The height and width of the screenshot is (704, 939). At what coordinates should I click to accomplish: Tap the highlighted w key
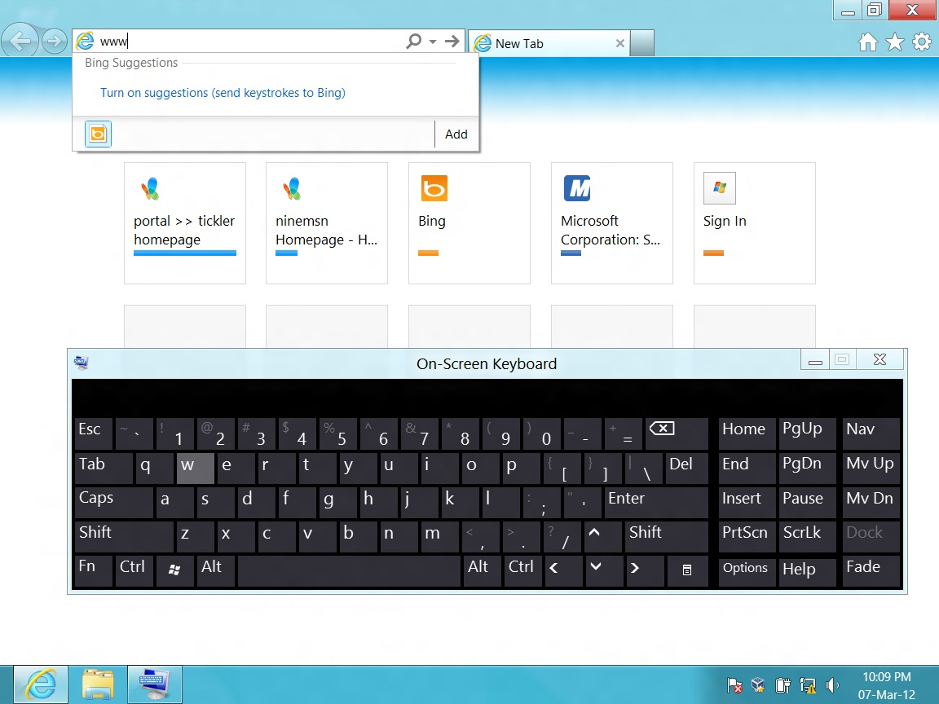[x=196, y=469]
